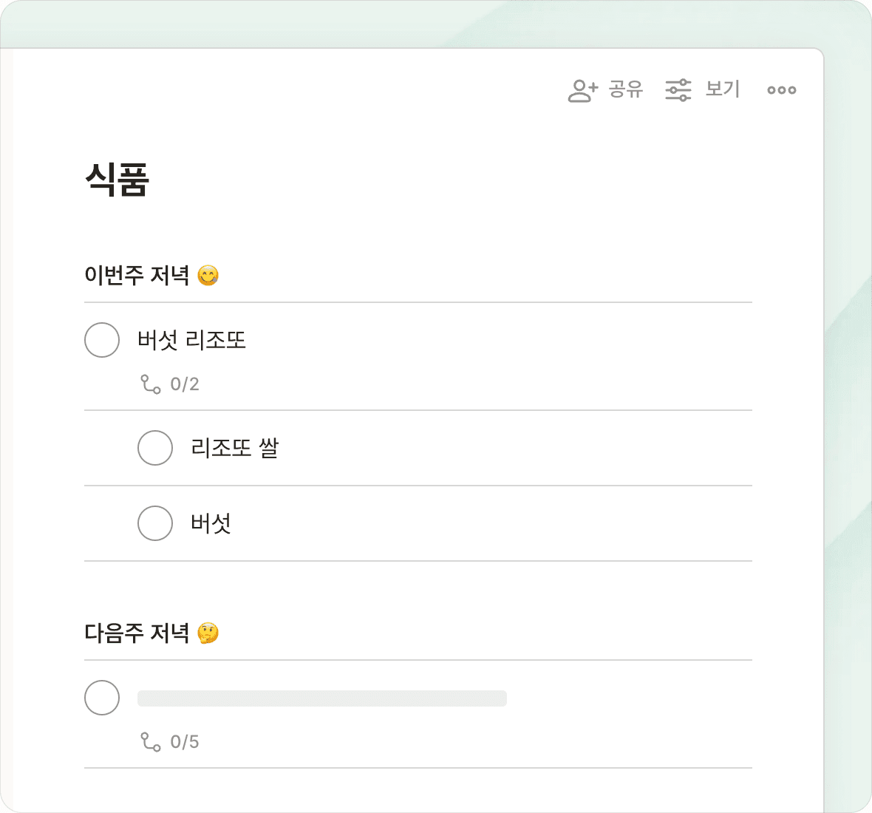Complete the placeholder task under 다음주 저녁

tap(102, 698)
